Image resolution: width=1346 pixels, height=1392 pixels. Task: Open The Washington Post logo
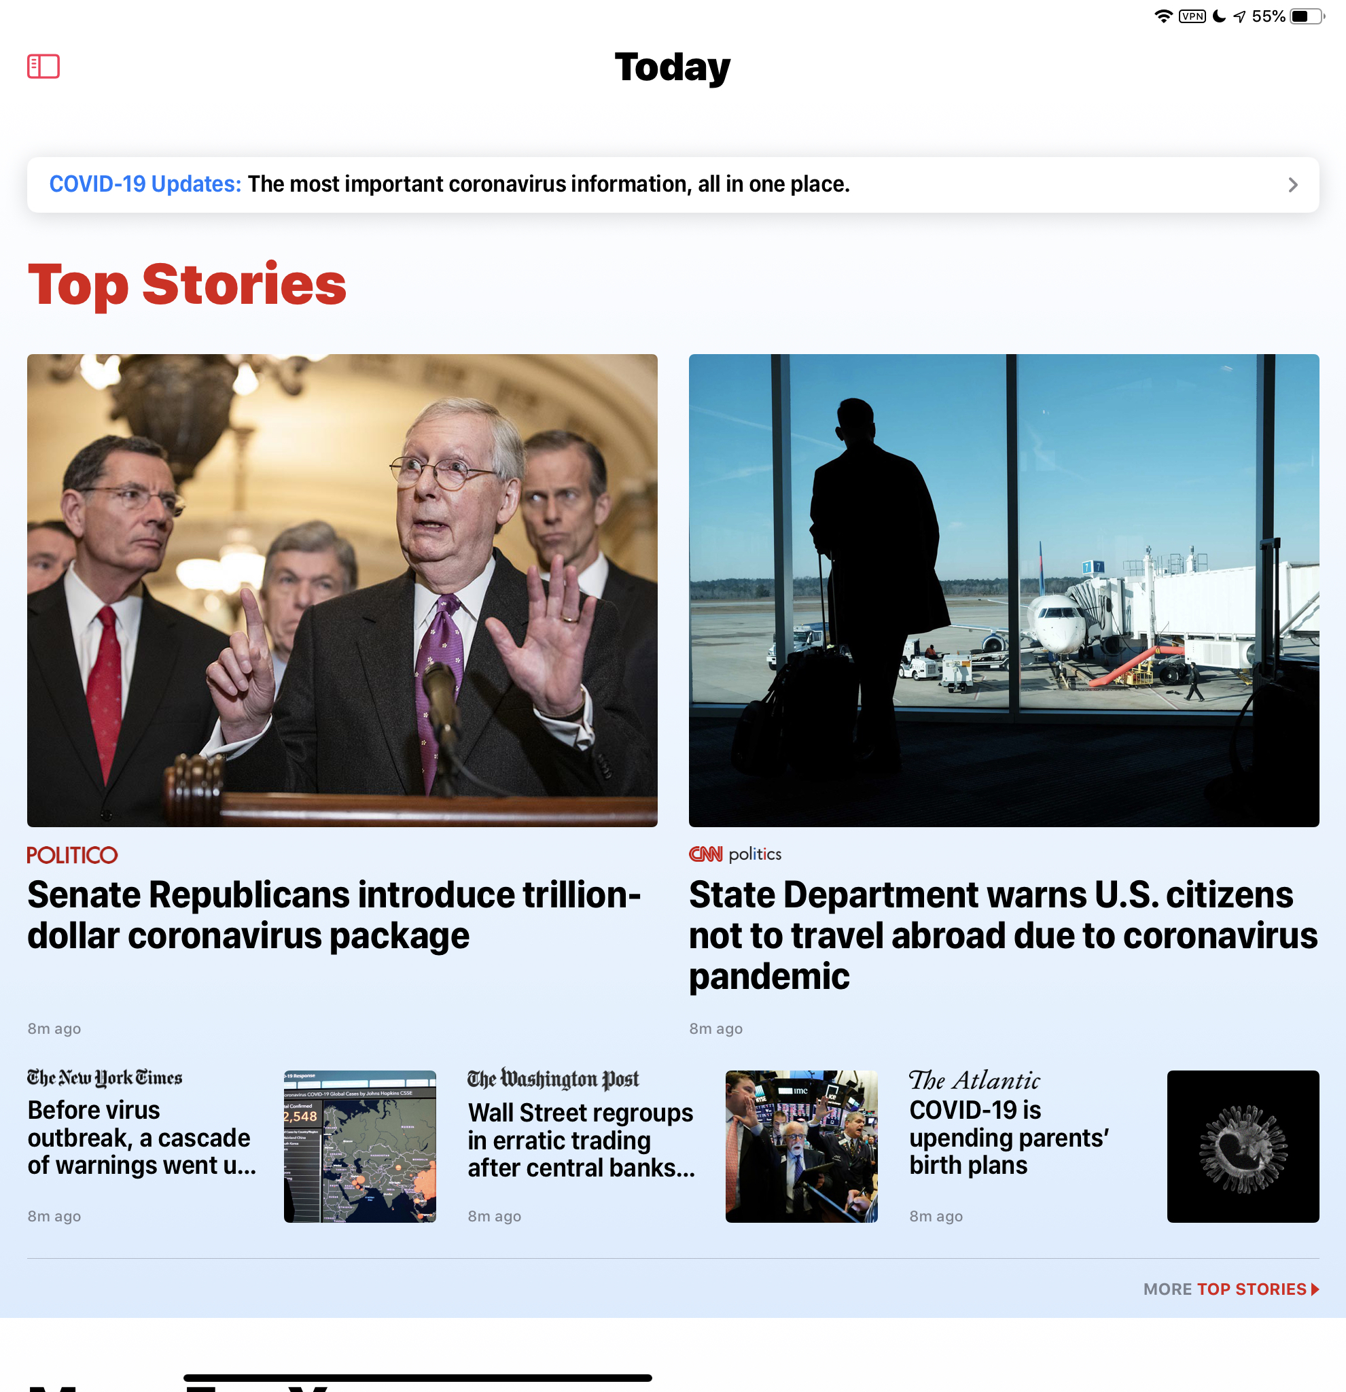tap(553, 1079)
